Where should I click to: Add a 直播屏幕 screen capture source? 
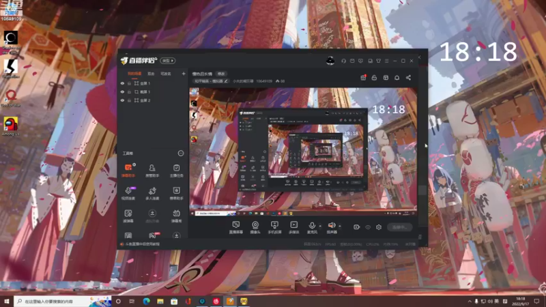click(x=235, y=227)
